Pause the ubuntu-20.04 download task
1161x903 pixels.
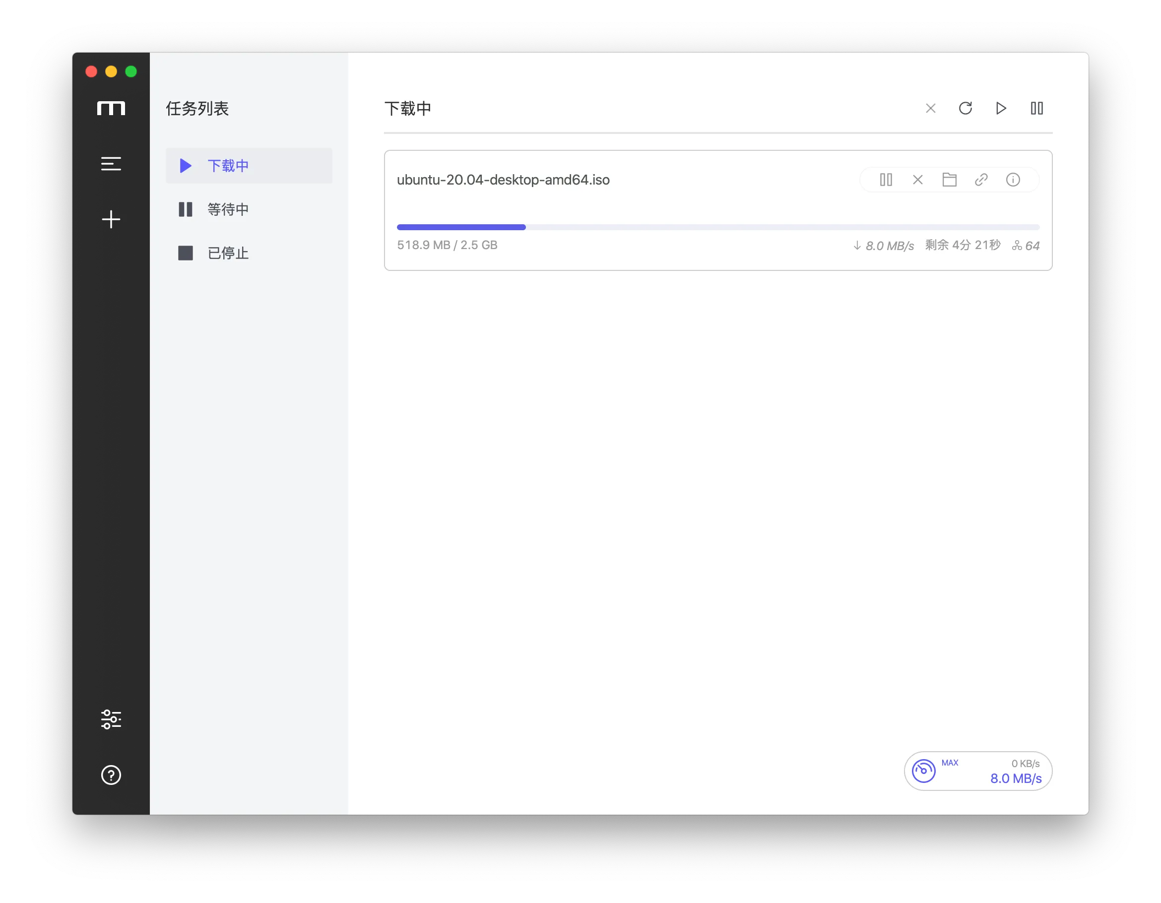885,180
